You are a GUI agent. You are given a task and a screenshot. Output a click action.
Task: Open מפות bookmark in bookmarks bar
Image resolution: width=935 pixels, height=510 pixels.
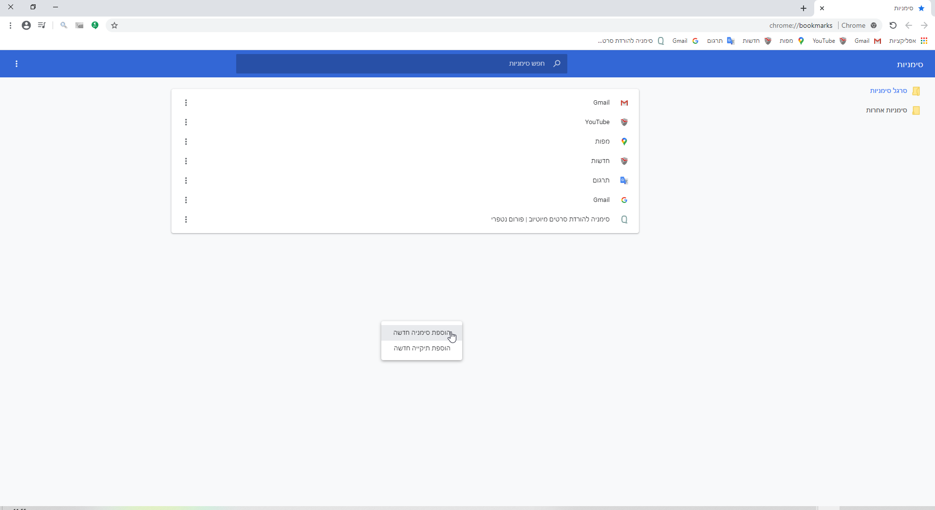click(x=791, y=41)
